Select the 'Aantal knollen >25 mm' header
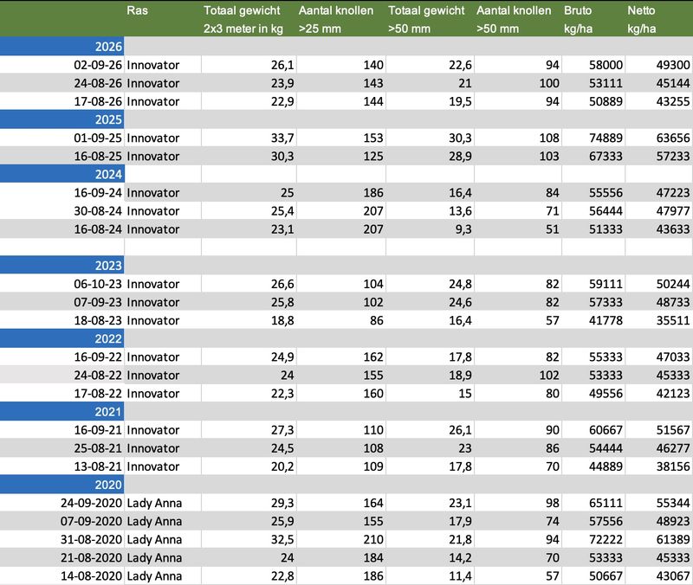 pyautogui.click(x=336, y=19)
